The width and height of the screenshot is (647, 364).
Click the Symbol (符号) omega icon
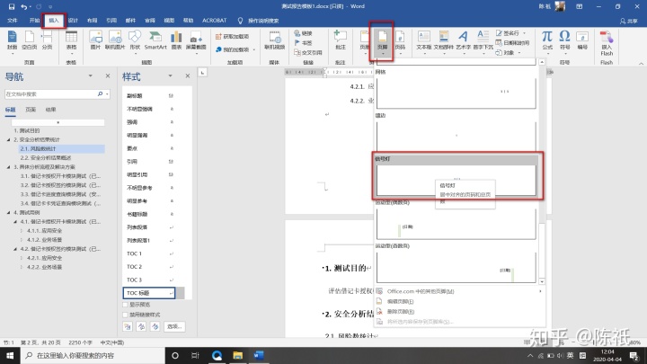564,36
